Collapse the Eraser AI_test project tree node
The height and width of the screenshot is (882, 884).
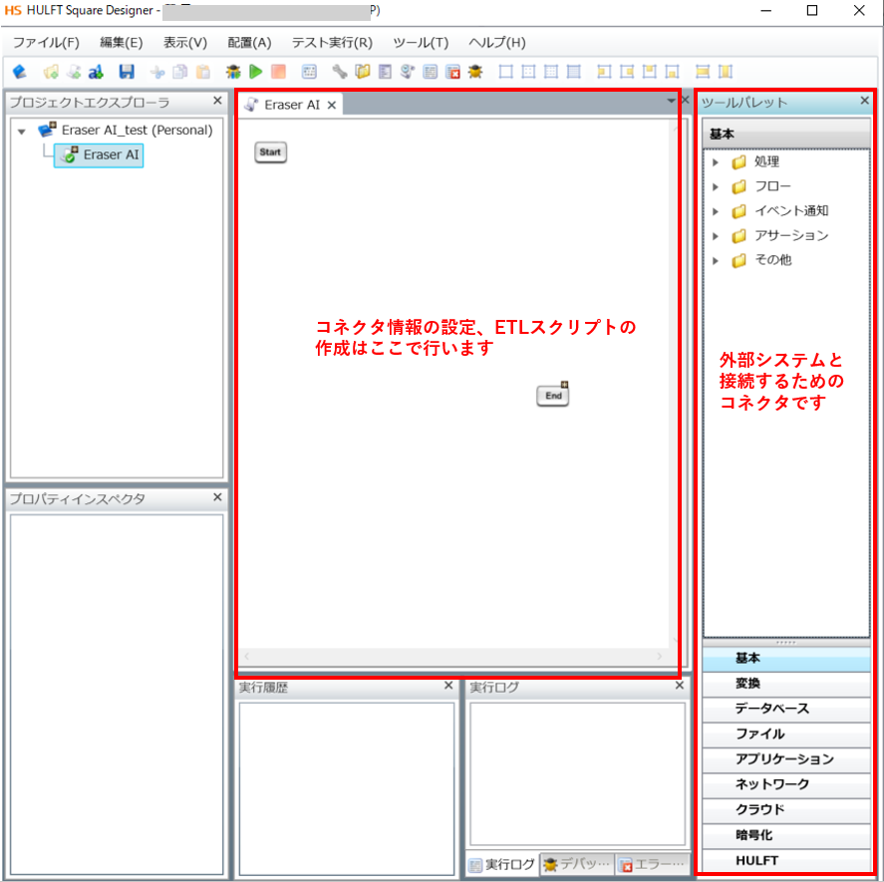point(22,132)
